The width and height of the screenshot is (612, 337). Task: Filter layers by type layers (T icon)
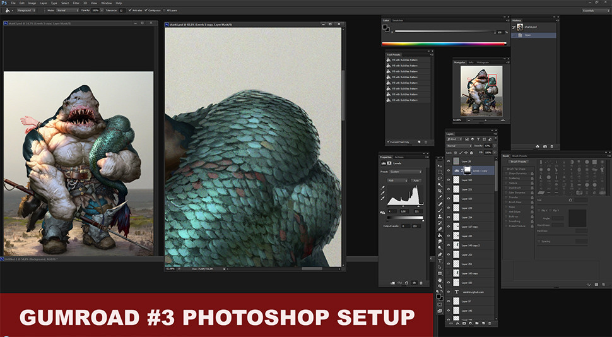[x=478, y=139]
